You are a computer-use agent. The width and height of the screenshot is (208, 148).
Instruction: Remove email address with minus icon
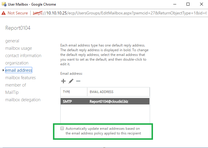coord(78,81)
